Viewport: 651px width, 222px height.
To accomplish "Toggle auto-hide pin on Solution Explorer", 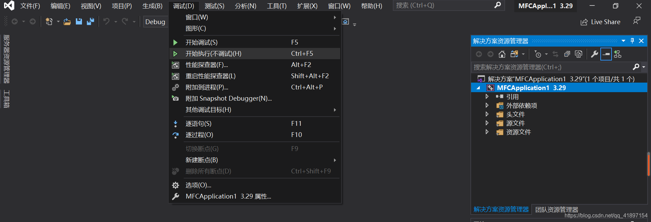I will [x=632, y=41].
